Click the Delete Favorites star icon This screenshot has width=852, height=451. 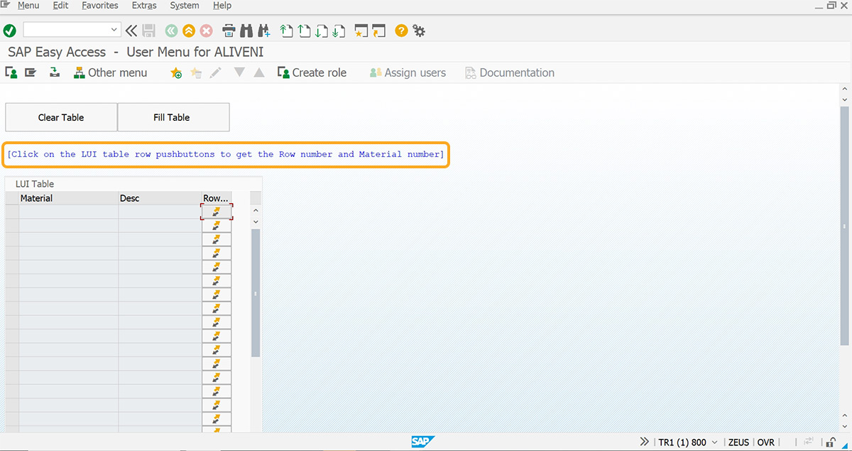(x=196, y=72)
